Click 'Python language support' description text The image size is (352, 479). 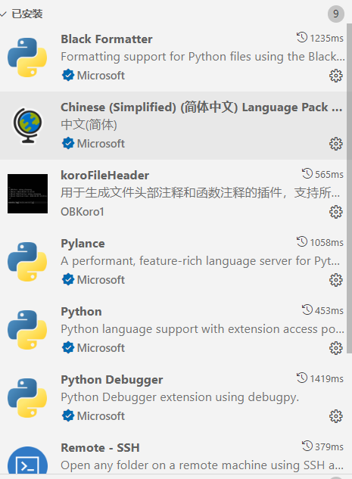(x=203, y=329)
